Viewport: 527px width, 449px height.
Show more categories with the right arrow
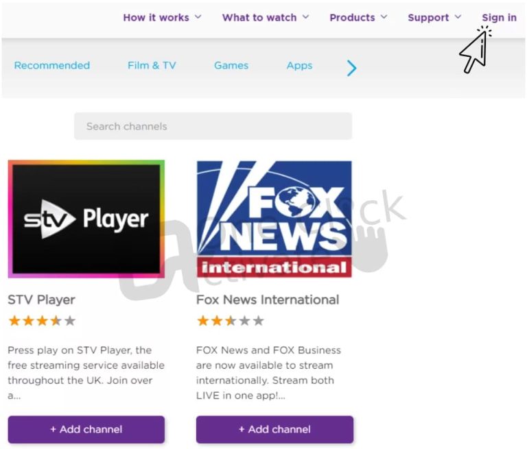351,68
